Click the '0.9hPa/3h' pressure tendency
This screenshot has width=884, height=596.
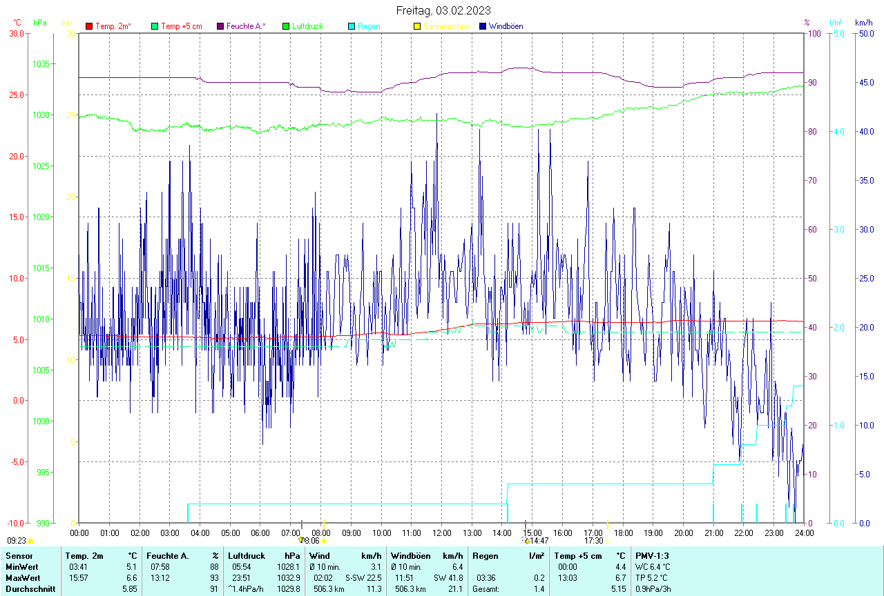[x=653, y=588]
